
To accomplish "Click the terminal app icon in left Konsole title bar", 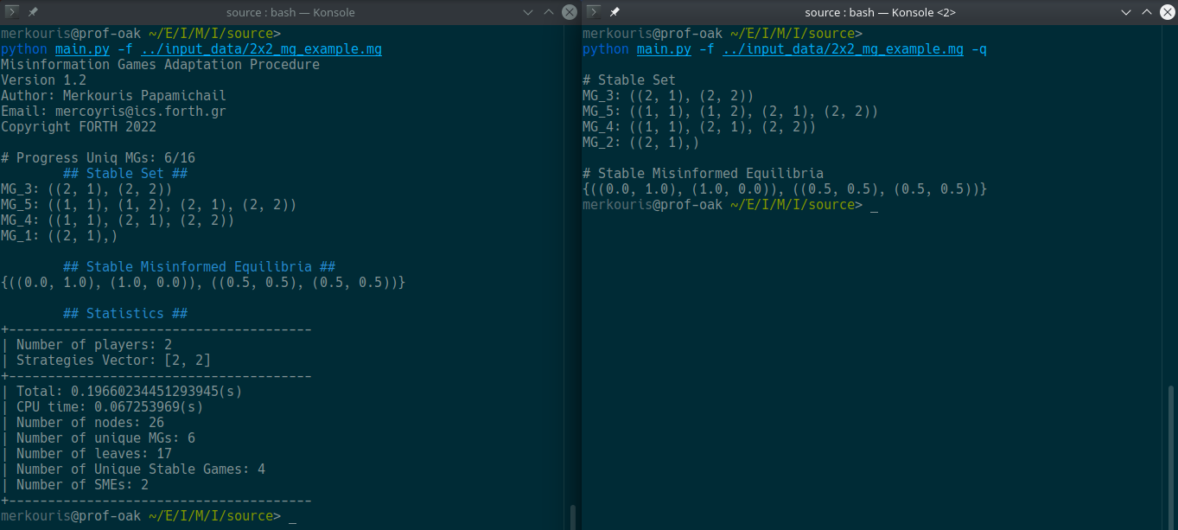I will click(12, 12).
